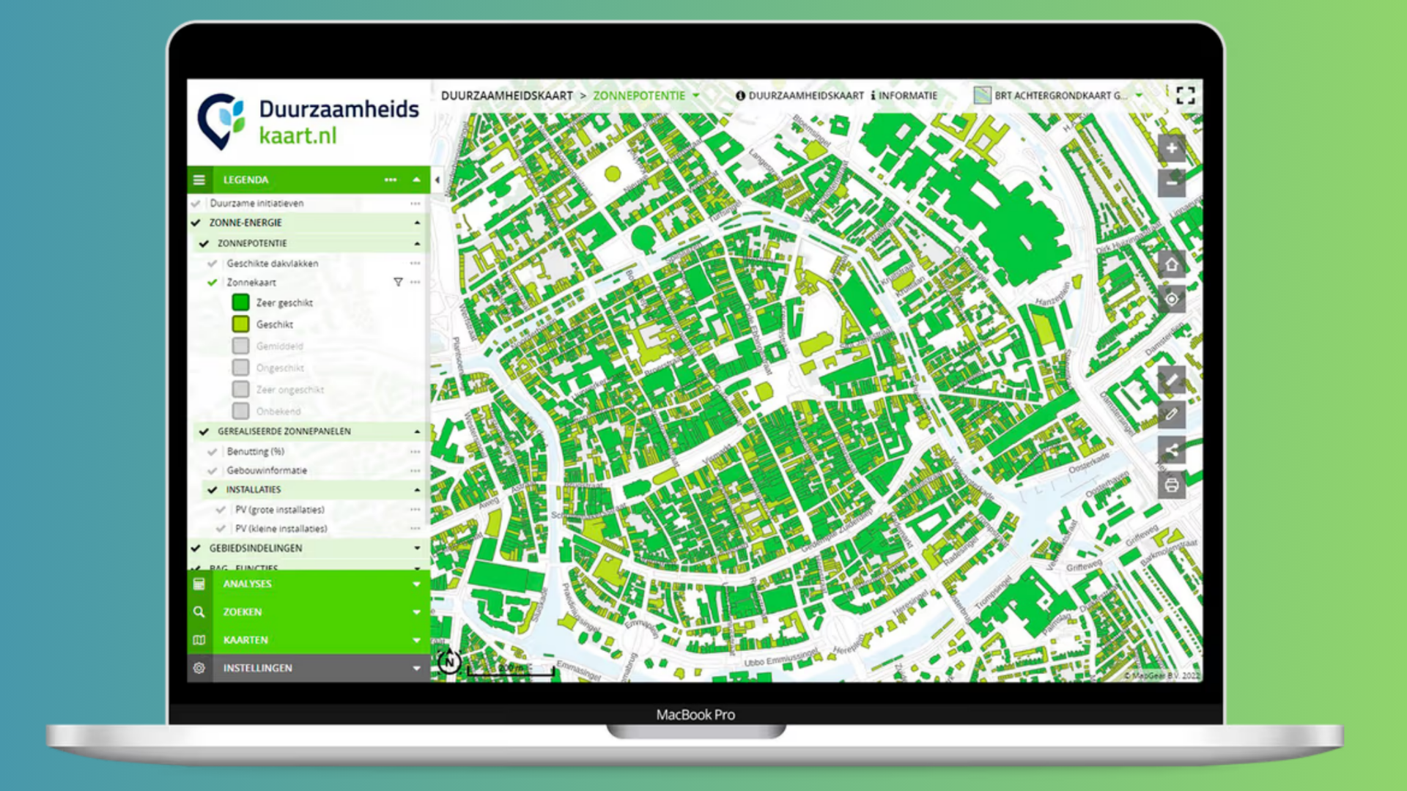1407x791 pixels.
Task: Expand the Instellingen panel
Action: [416, 668]
